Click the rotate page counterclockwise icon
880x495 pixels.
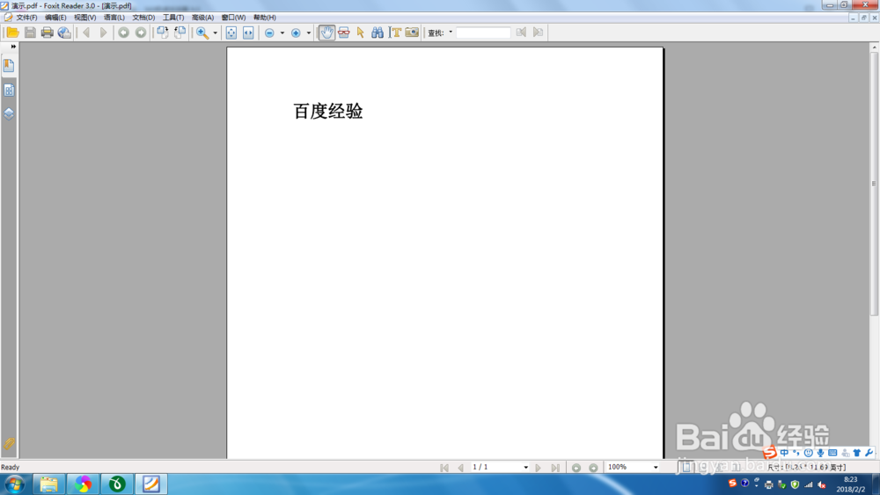click(x=180, y=33)
